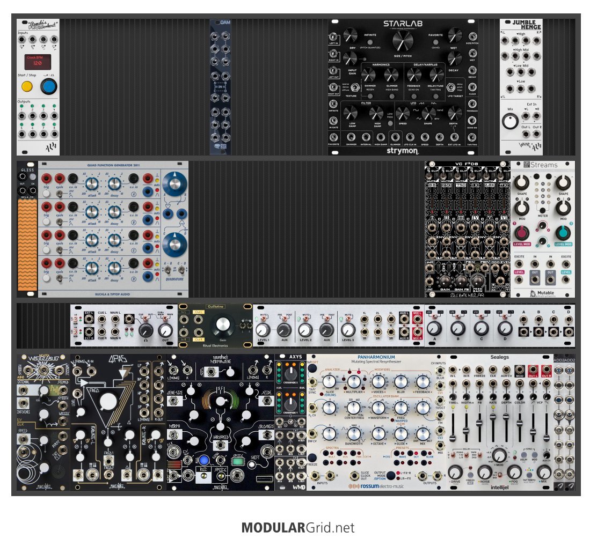597x539 pixels.
Task: Click the large blue A-B knob on the 281t
Action: click(175, 184)
